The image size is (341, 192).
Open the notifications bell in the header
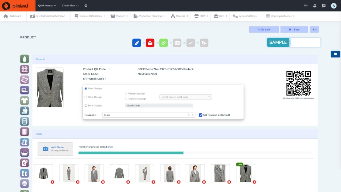coord(315,6)
